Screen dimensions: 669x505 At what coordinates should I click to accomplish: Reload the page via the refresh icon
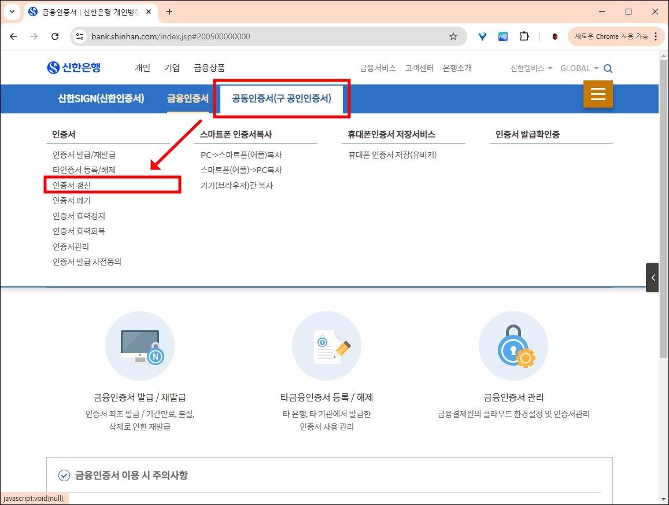[55, 36]
